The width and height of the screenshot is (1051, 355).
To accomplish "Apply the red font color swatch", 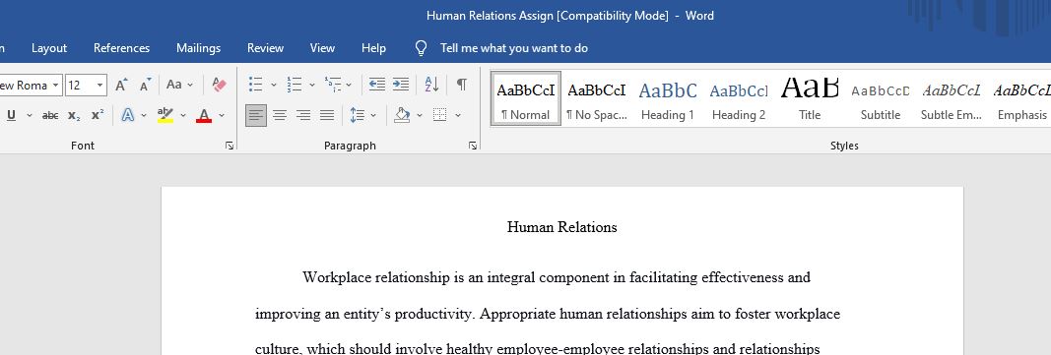I will (x=204, y=115).
